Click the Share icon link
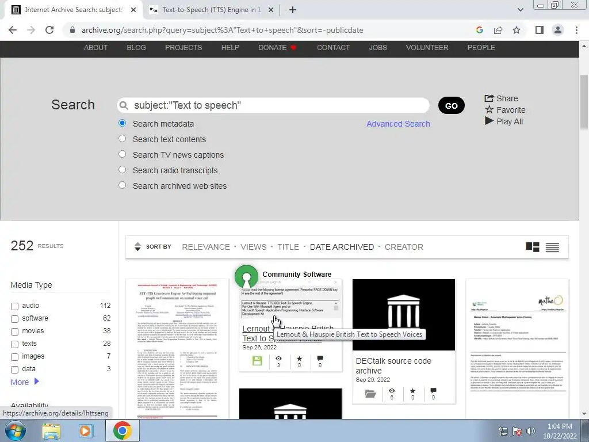The height and width of the screenshot is (442, 589). [x=501, y=98]
